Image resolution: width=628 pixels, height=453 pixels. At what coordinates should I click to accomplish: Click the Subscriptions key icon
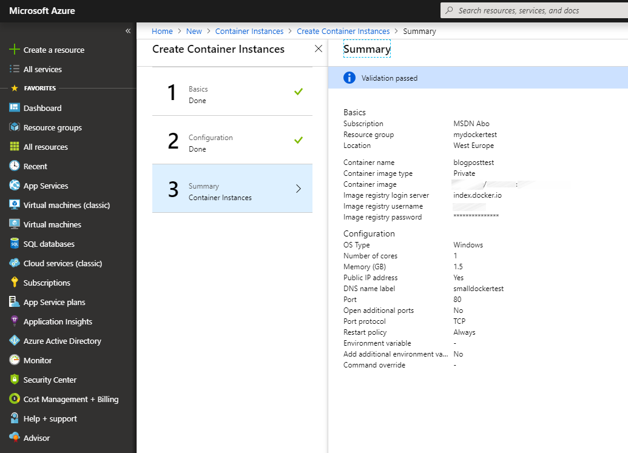click(15, 282)
